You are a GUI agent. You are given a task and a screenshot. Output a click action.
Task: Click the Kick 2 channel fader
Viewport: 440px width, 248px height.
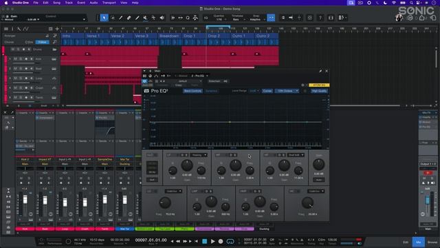(25, 199)
